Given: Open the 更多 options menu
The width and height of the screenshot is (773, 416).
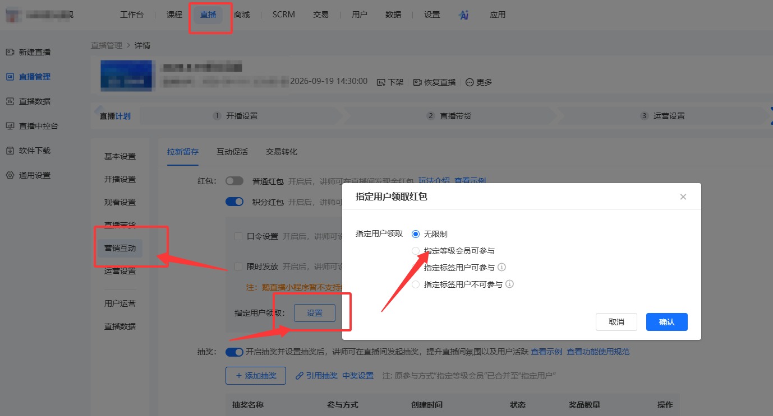Looking at the screenshot, I should [479, 82].
